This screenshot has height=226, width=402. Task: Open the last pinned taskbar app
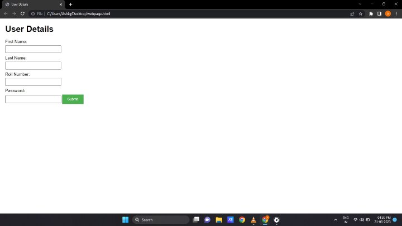point(276,220)
